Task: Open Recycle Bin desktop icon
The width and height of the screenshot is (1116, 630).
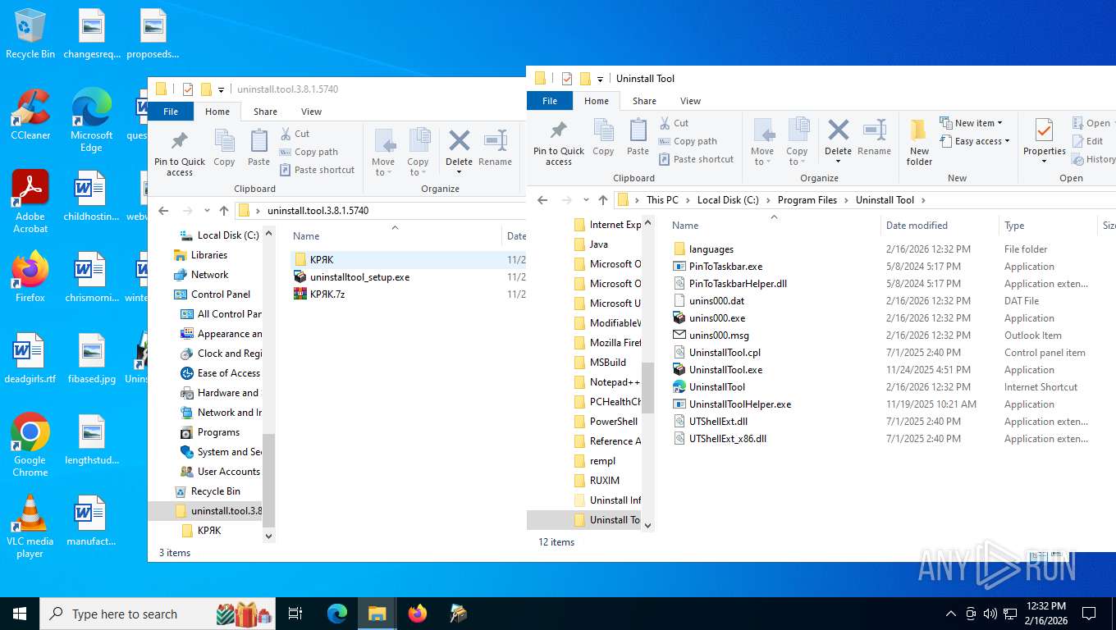Action: coord(30,34)
